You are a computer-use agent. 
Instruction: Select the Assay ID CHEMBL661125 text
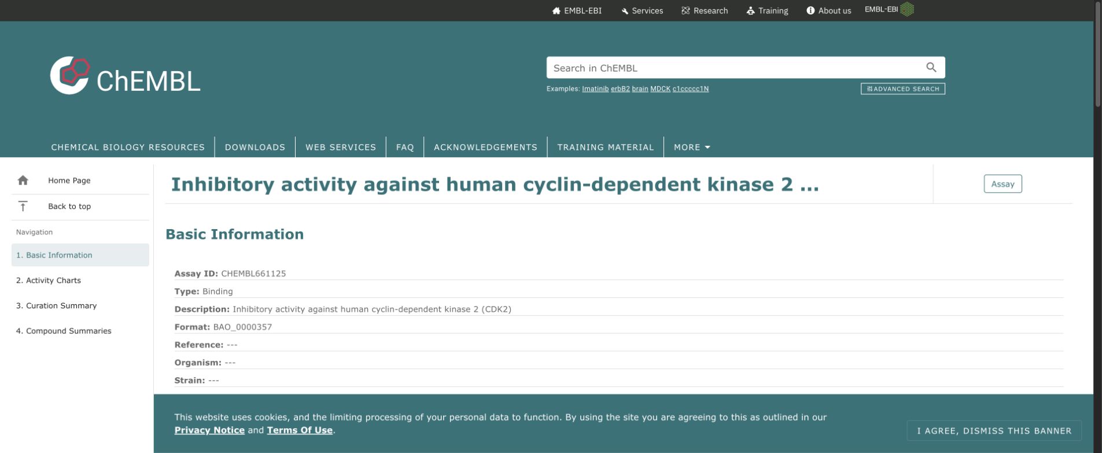(x=253, y=274)
